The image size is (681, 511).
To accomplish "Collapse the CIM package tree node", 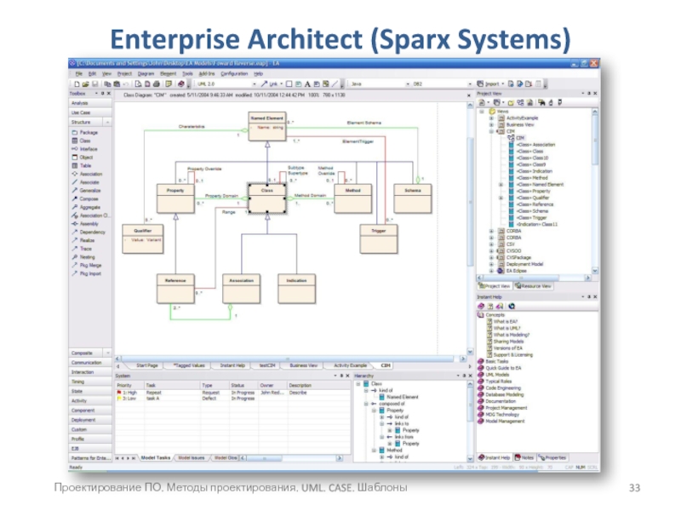I will click(492, 131).
